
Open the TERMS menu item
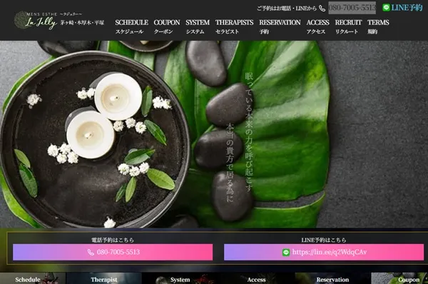tap(378, 26)
